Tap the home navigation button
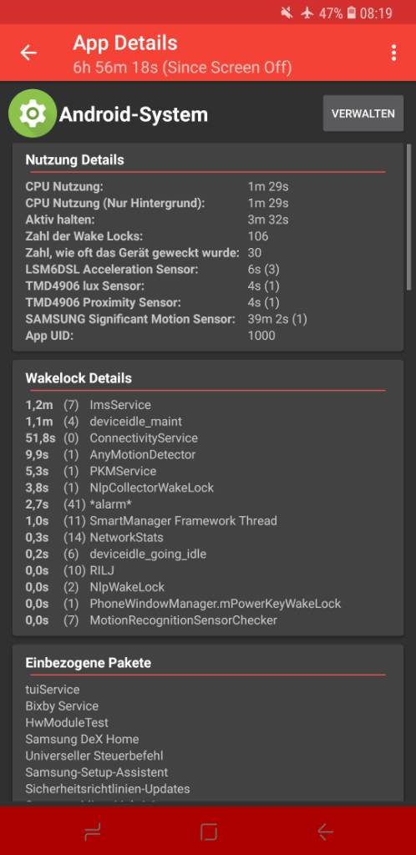Screen dimensions: 416x855 tap(208, 832)
